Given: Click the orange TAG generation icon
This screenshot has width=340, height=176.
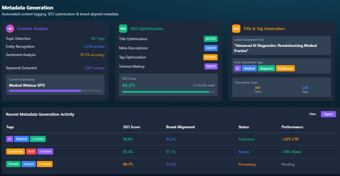Looking at the screenshot, I should coord(236,28).
